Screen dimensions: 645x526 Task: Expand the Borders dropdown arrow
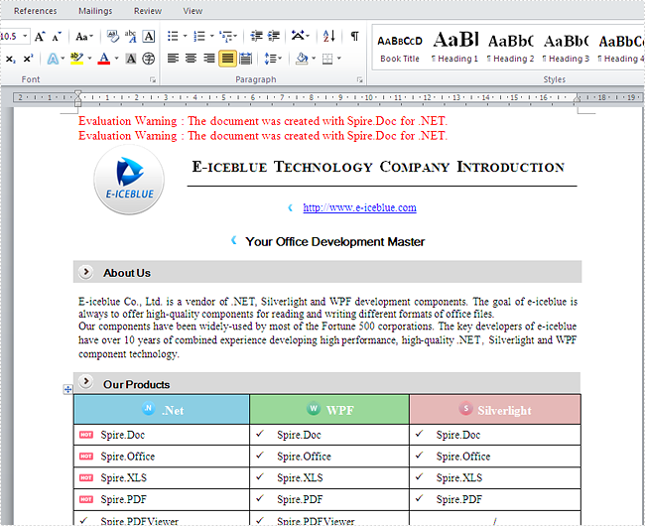click(339, 59)
